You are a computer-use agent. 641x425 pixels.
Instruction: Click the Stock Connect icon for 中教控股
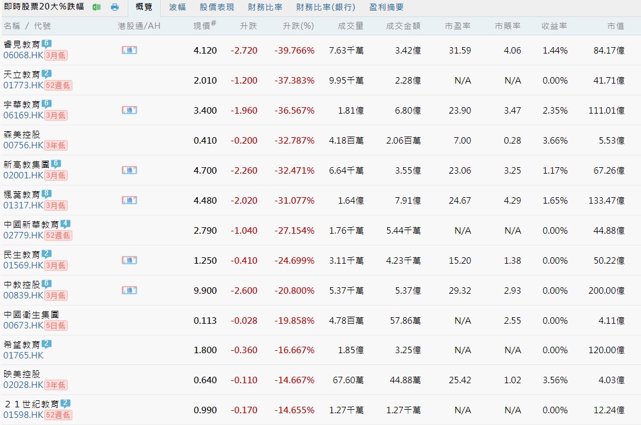click(129, 291)
